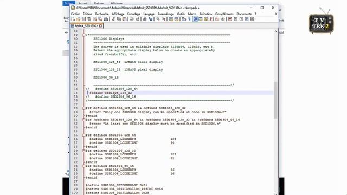
Task: Click the Paste toolbar icon
Action: (124, 19)
